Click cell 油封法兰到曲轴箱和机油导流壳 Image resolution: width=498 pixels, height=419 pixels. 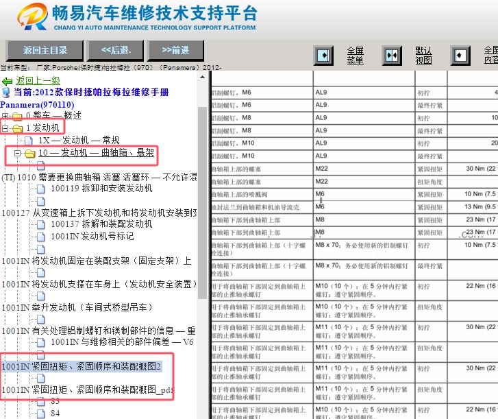coord(262,207)
